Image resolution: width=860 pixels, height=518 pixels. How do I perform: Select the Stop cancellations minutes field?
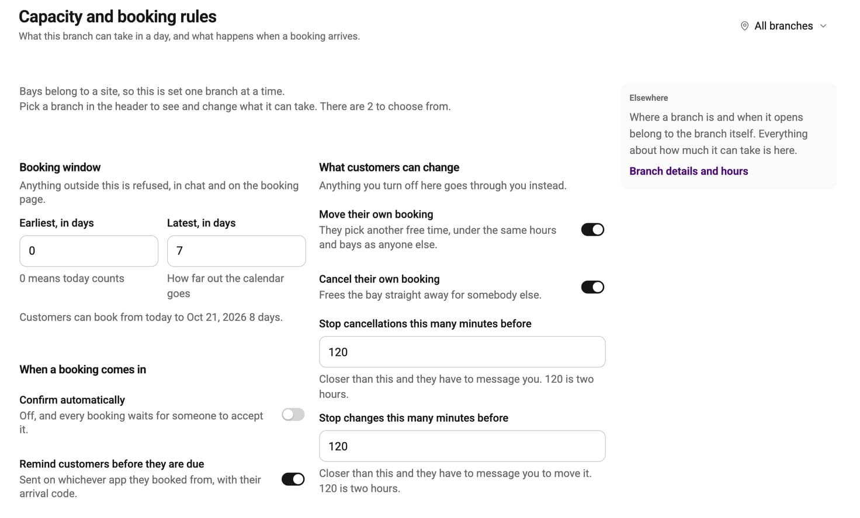(462, 352)
